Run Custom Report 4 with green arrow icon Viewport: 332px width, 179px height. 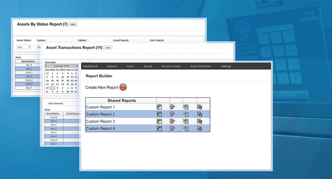coord(159,129)
